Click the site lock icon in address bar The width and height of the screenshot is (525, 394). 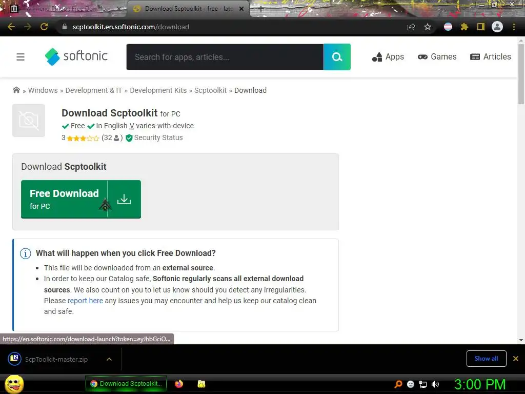(x=65, y=27)
